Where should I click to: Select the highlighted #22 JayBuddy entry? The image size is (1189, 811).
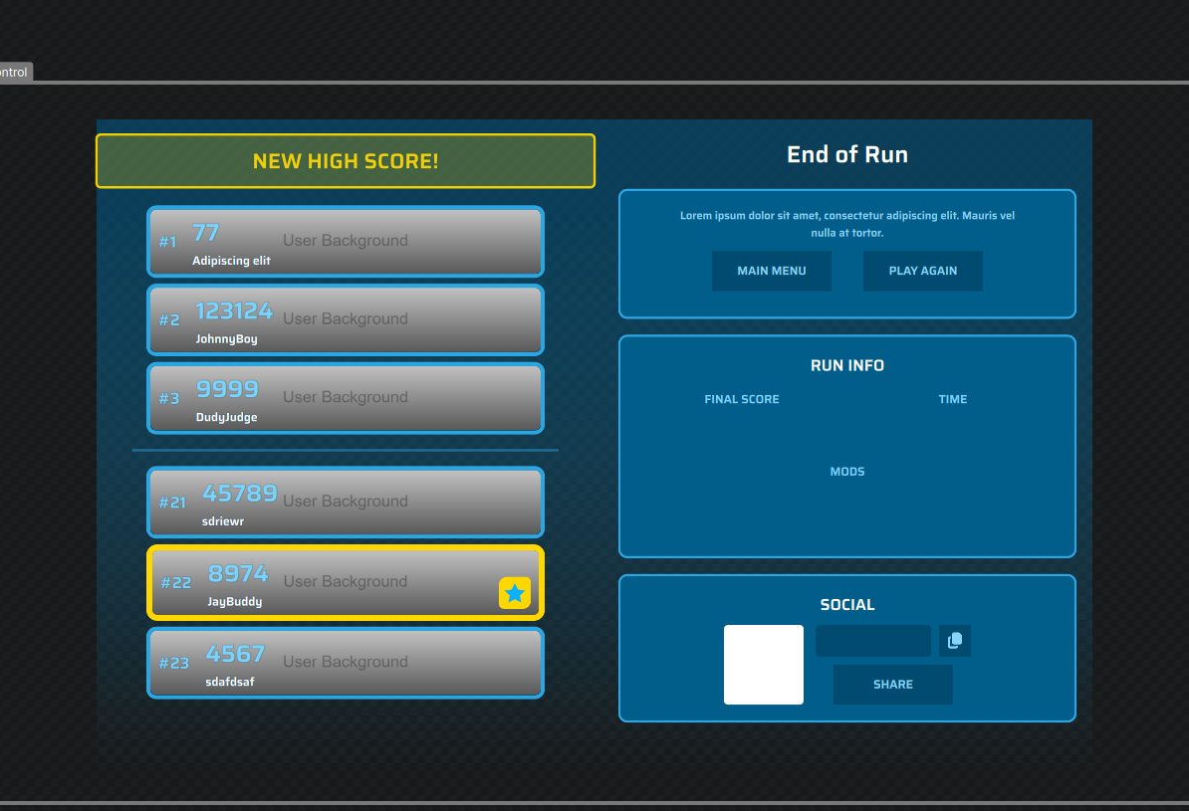(x=345, y=582)
